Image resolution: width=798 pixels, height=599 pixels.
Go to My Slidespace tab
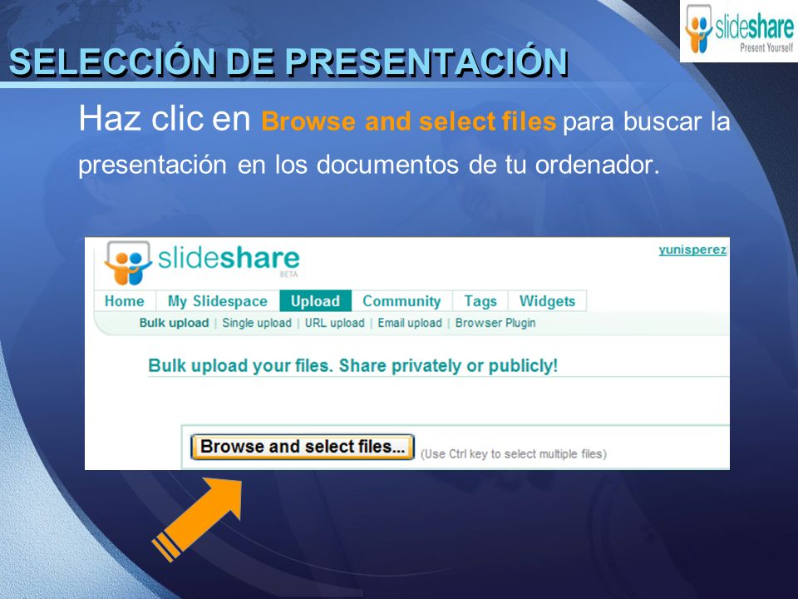[x=218, y=301]
